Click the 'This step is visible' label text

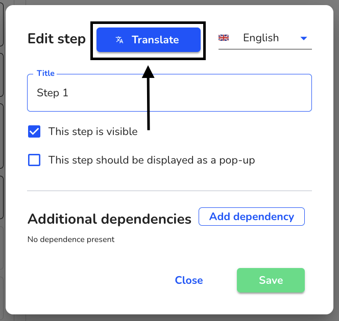pos(93,131)
